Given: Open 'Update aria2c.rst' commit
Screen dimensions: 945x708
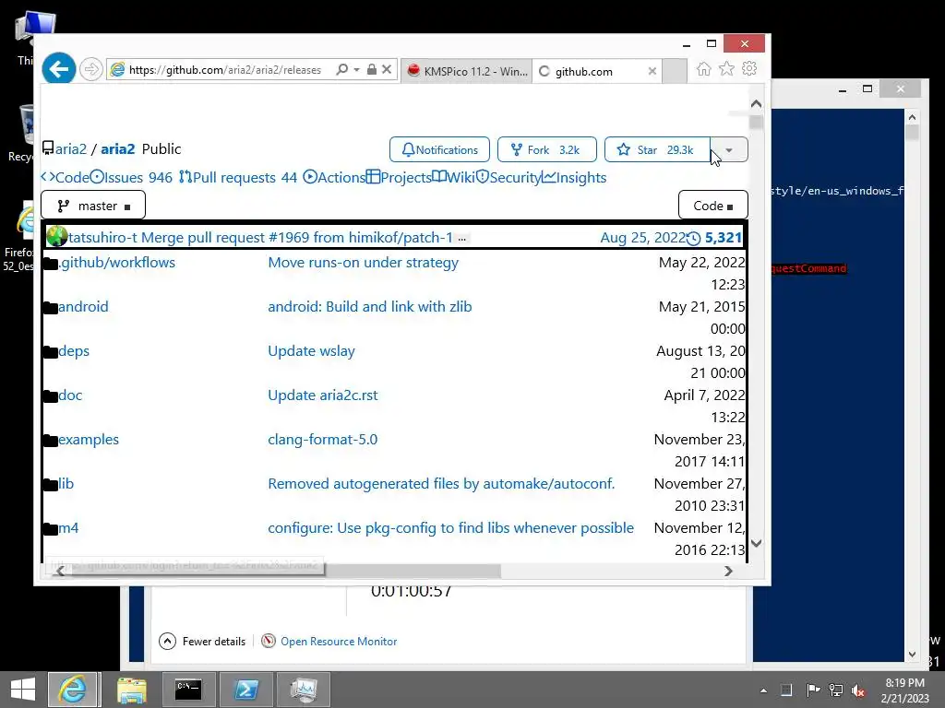Looking at the screenshot, I should pyautogui.click(x=322, y=395).
